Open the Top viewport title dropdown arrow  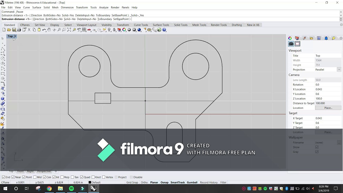[x=15, y=36]
